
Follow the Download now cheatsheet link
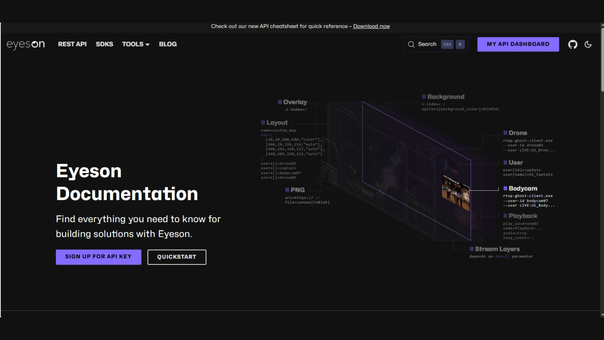[371, 26]
